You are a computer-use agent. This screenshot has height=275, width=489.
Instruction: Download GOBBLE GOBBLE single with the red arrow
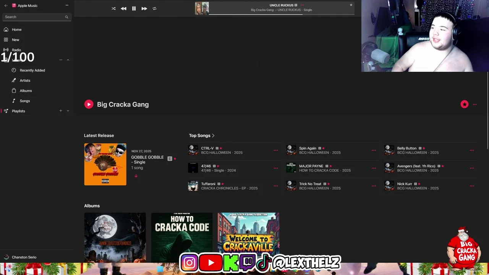click(136, 176)
